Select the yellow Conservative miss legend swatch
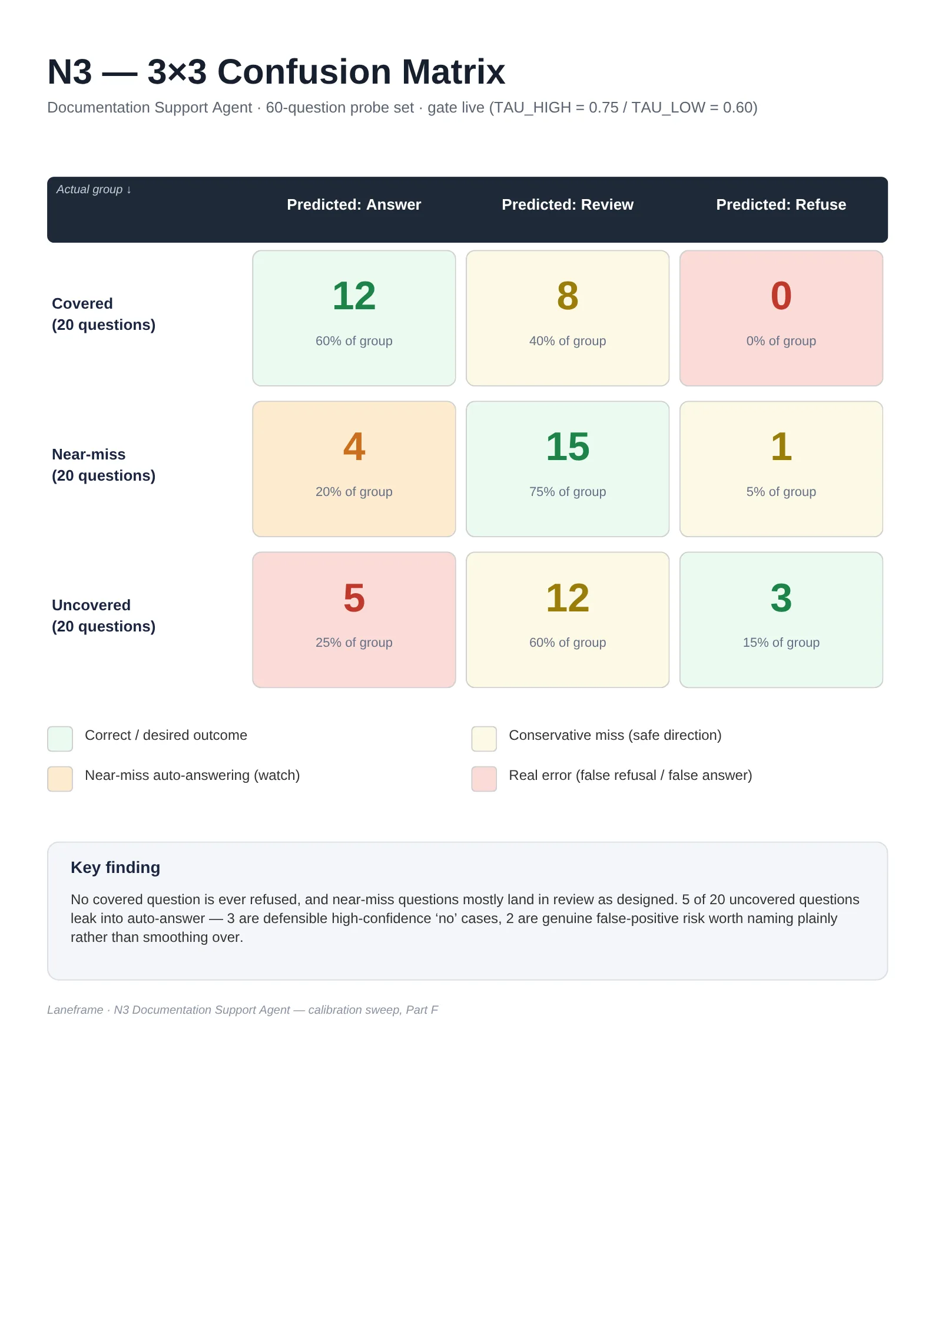 click(484, 739)
